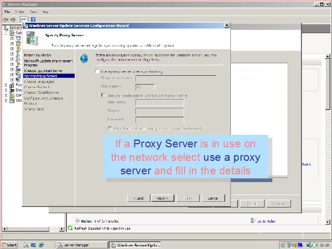Click the Port number input field
Viewport: 332px width, 249px height.
[145, 87]
